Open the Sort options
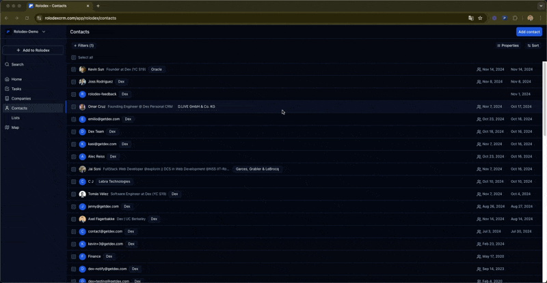 tap(533, 46)
